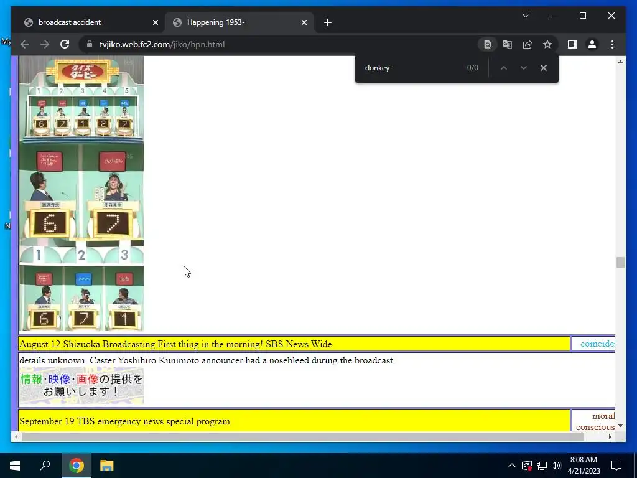
Task: Maximize the Chrome window
Action: pos(582,16)
